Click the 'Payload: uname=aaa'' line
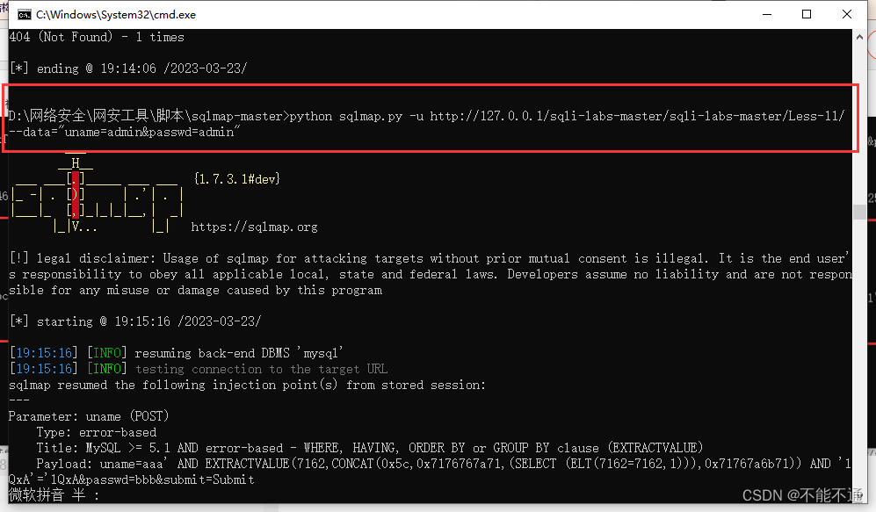 [x=431, y=472]
